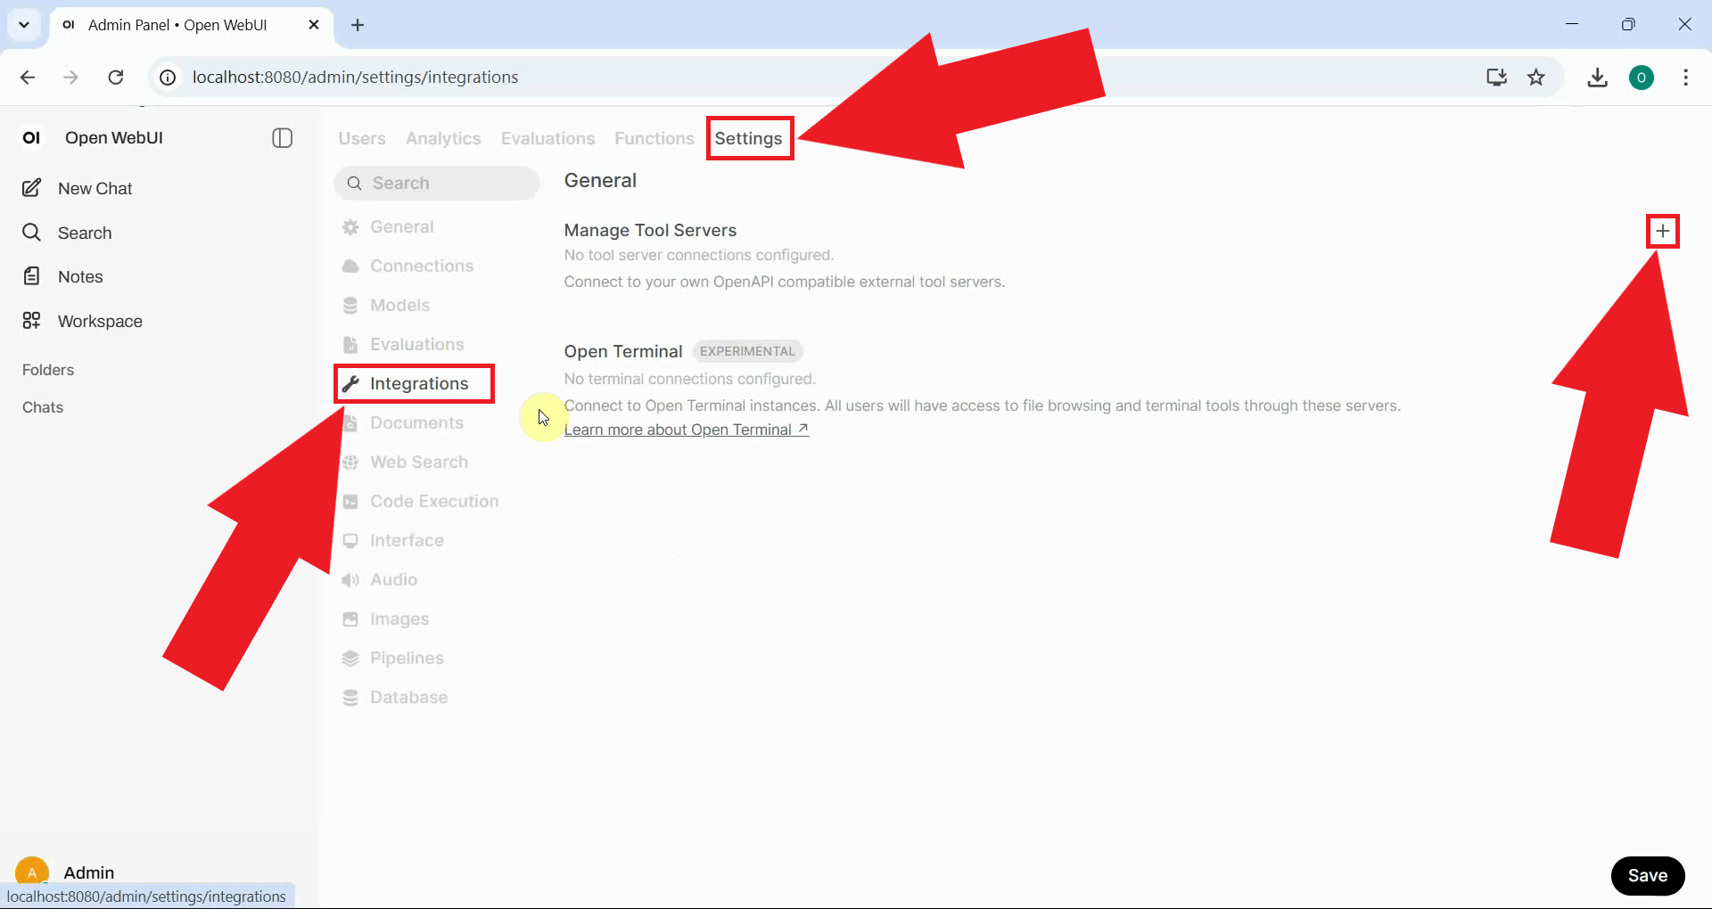Click the browser address bar URL
Image resolution: width=1712 pixels, height=909 pixels.
[x=355, y=78]
